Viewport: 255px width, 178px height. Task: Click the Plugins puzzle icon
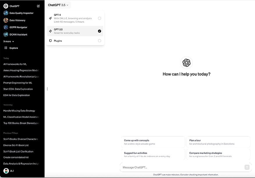(x=50, y=40)
